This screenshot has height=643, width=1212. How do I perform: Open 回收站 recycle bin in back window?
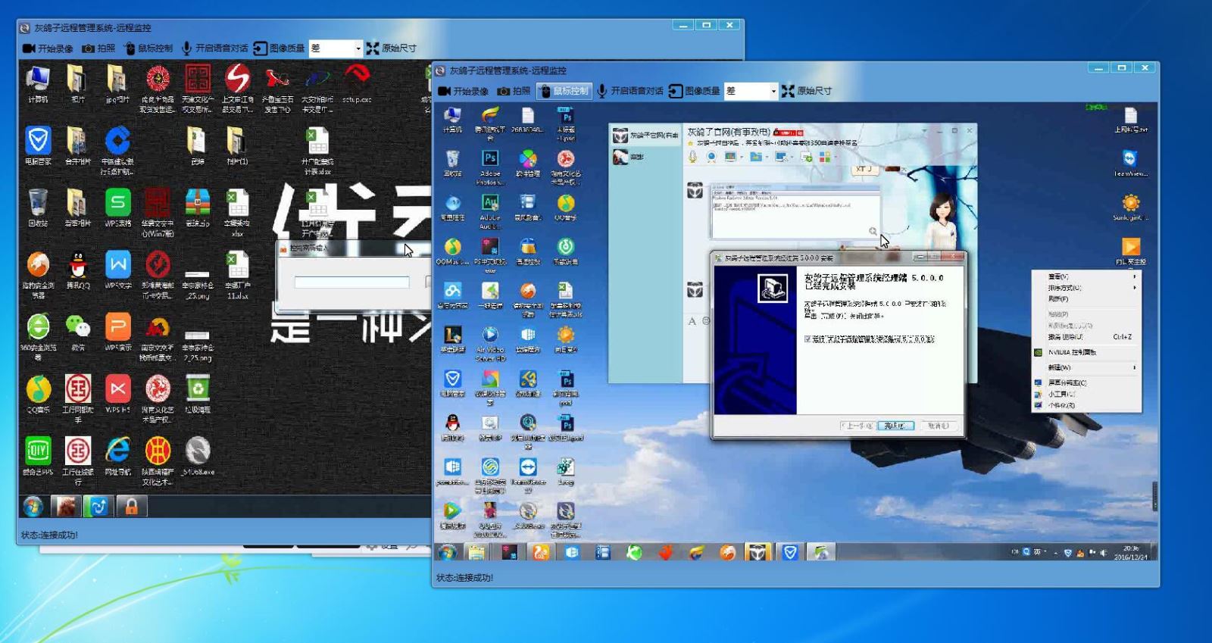coord(38,204)
